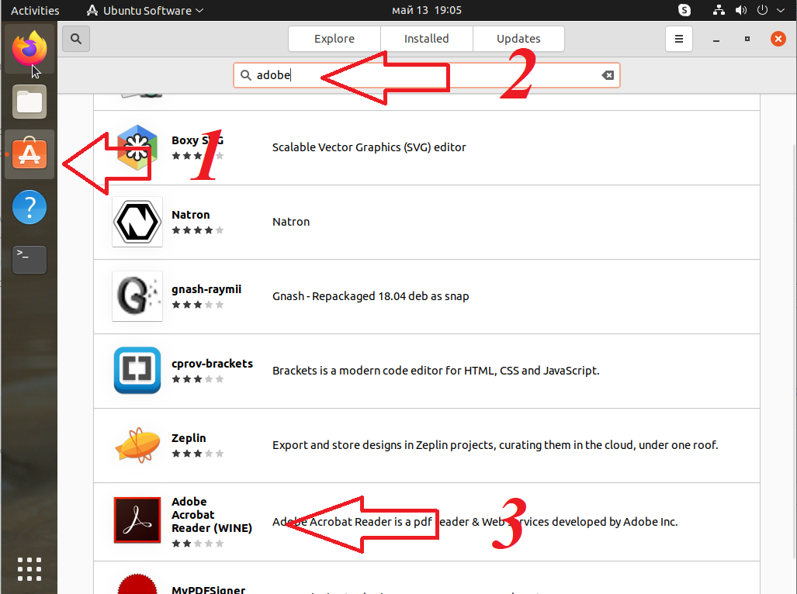This screenshot has height=594, width=797.
Task: Open the clock and calendar dropdown
Action: 426,11
